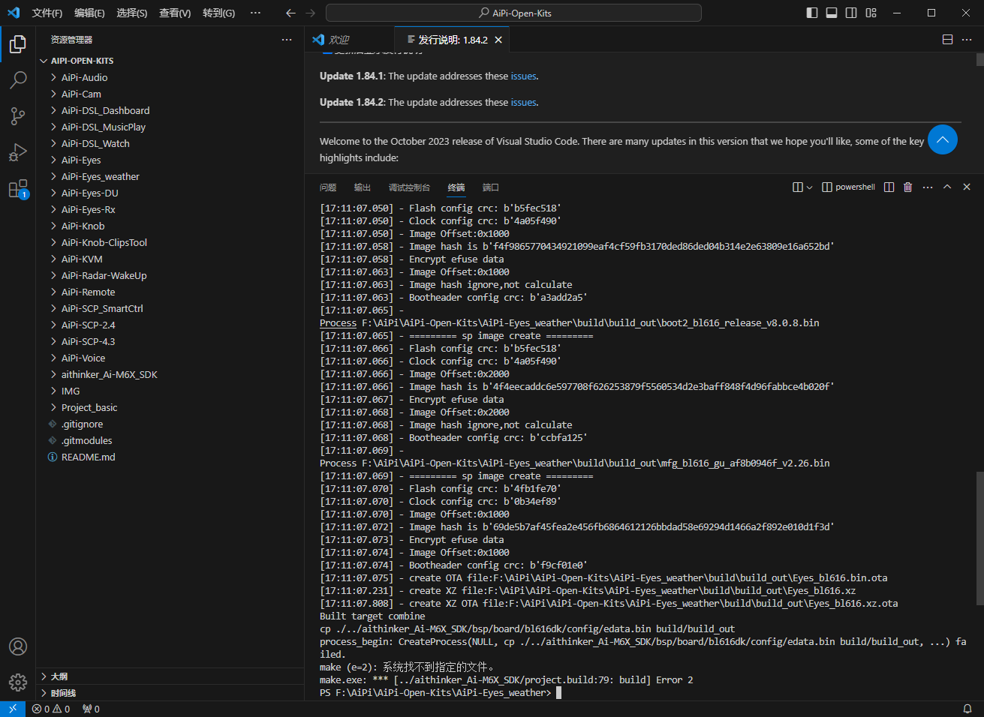984x717 pixels.
Task: Open the 编辑(E) menu
Action: [89, 13]
